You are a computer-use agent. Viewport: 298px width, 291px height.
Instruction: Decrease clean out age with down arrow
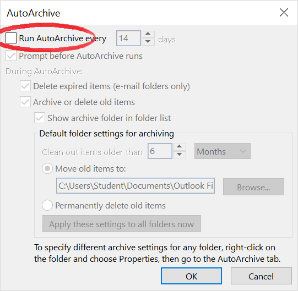(x=179, y=155)
